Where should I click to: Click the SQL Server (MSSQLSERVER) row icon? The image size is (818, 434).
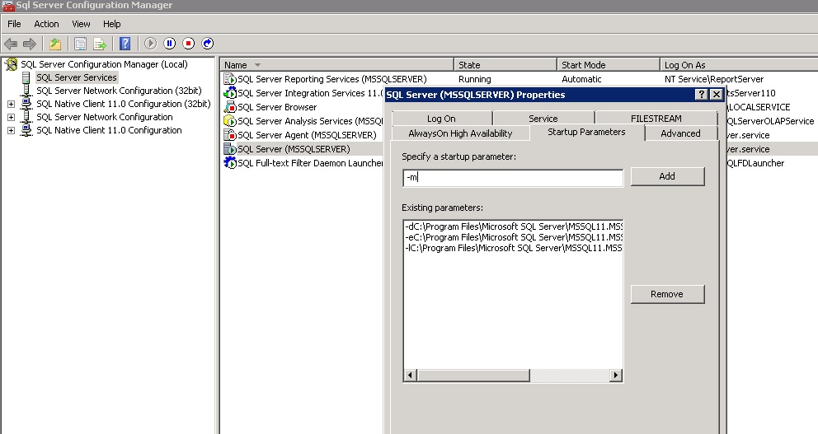[x=229, y=149]
